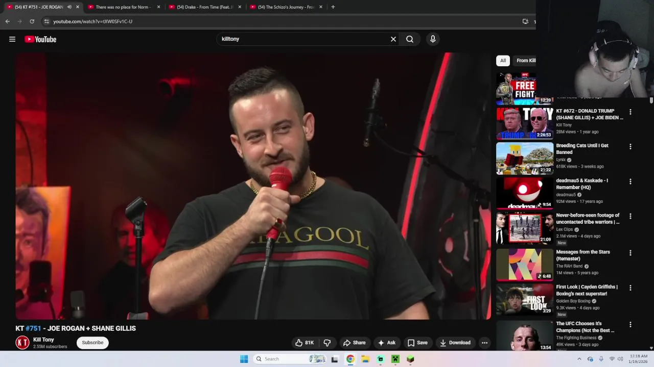
Task: Dislike the video with thumbs down
Action: pos(328,343)
